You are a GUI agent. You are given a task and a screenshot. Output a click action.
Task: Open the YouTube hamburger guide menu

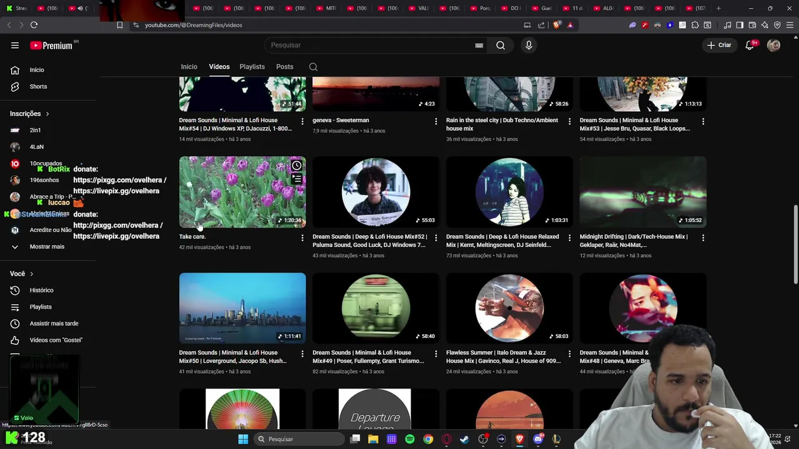[15, 46]
